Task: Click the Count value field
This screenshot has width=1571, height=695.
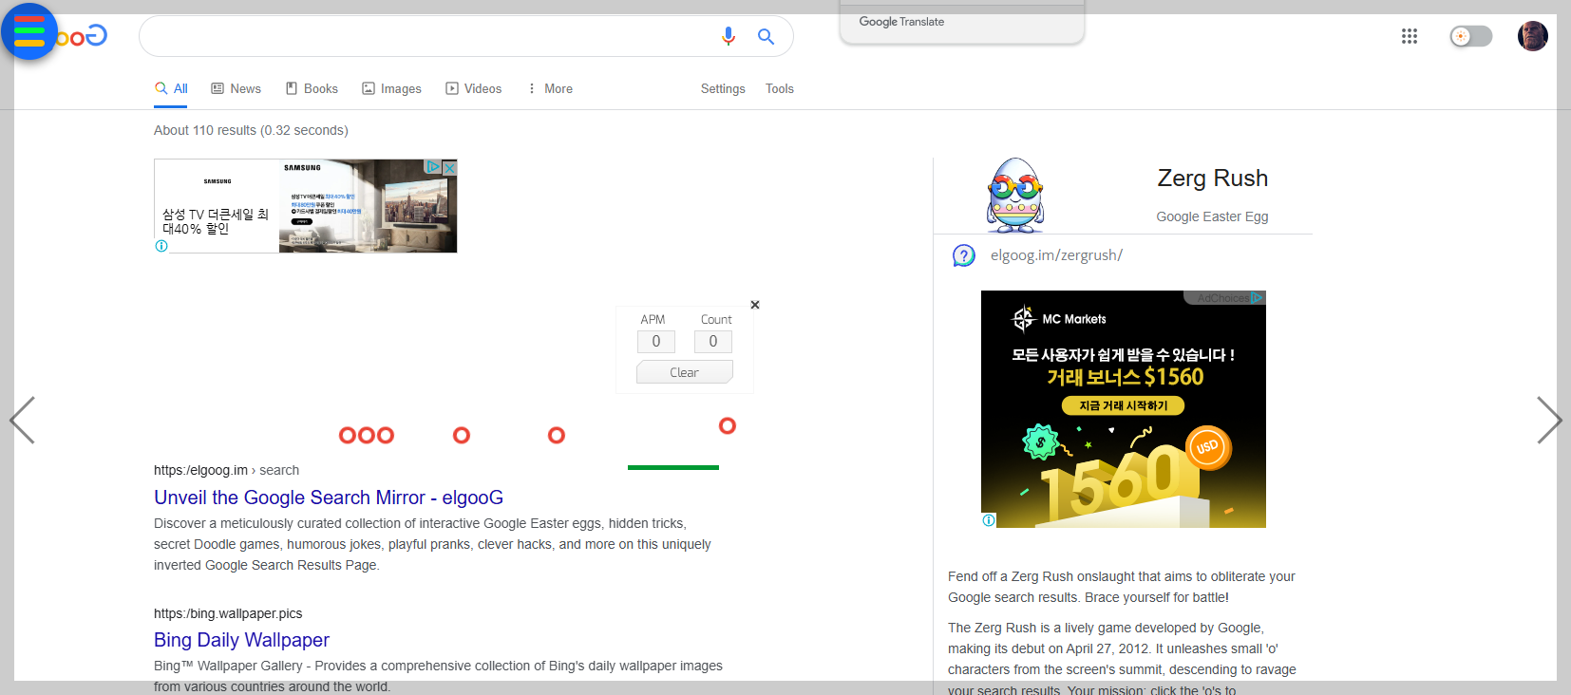Action: point(713,342)
